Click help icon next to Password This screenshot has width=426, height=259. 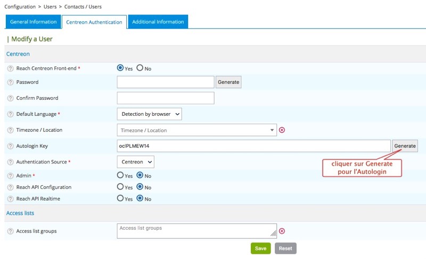tap(10, 83)
